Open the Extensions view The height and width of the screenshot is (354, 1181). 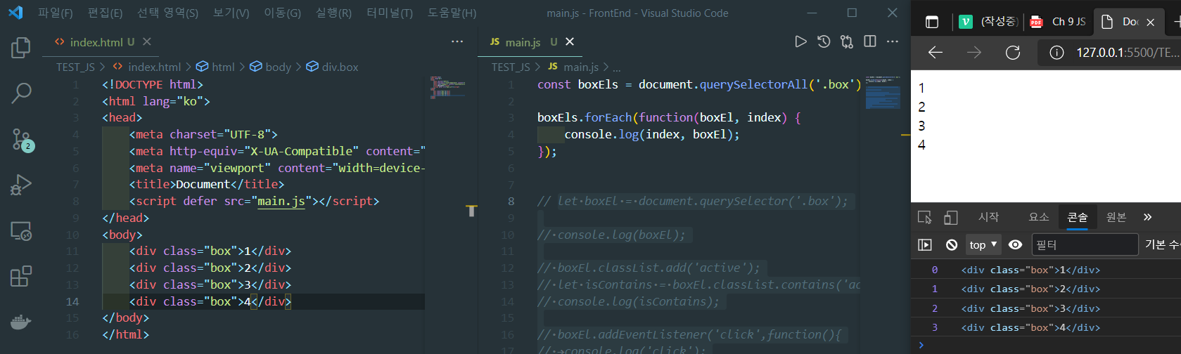[21, 276]
